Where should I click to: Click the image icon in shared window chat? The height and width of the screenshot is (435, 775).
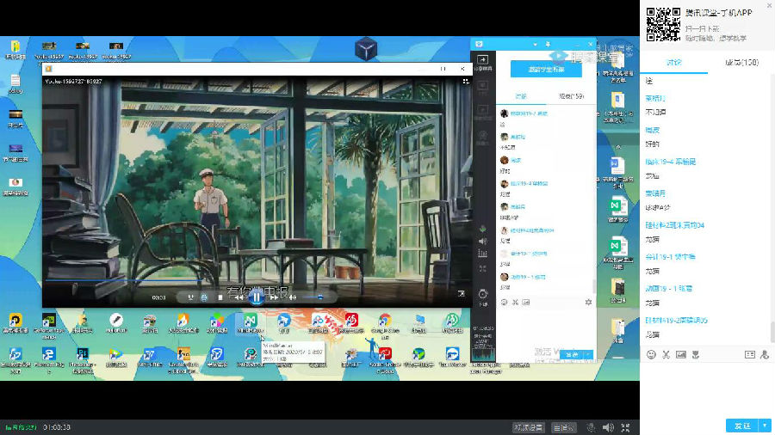pos(526,303)
